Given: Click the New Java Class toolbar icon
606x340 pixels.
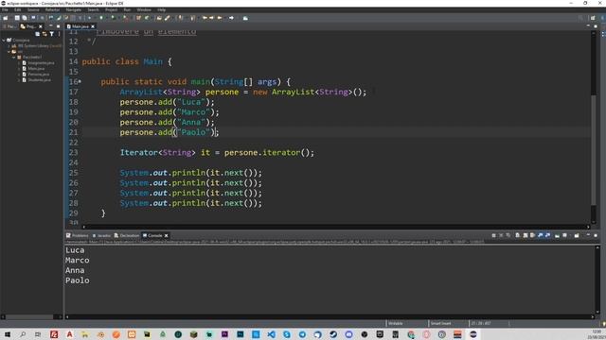Looking at the screenshot, I should pyautogui.click(x=147, y=18).
